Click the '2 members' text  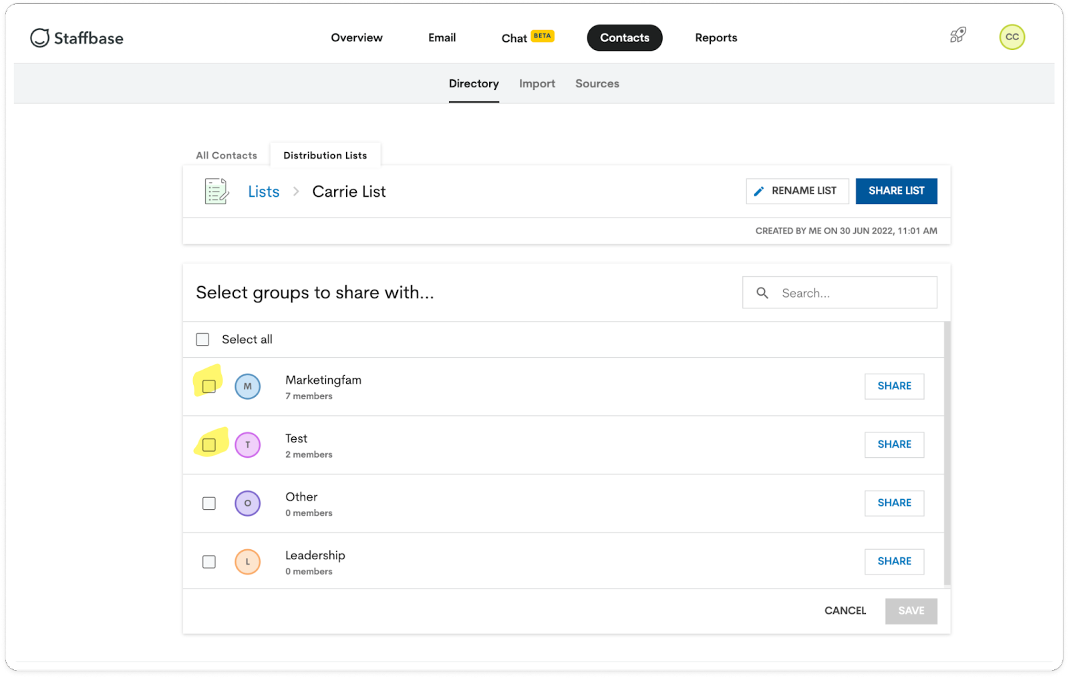[x=309, y=455]
